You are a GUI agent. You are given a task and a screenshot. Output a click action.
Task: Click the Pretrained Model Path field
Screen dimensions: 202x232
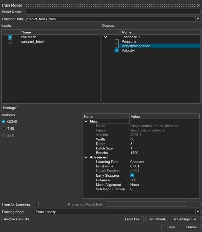tap(147, 204)
